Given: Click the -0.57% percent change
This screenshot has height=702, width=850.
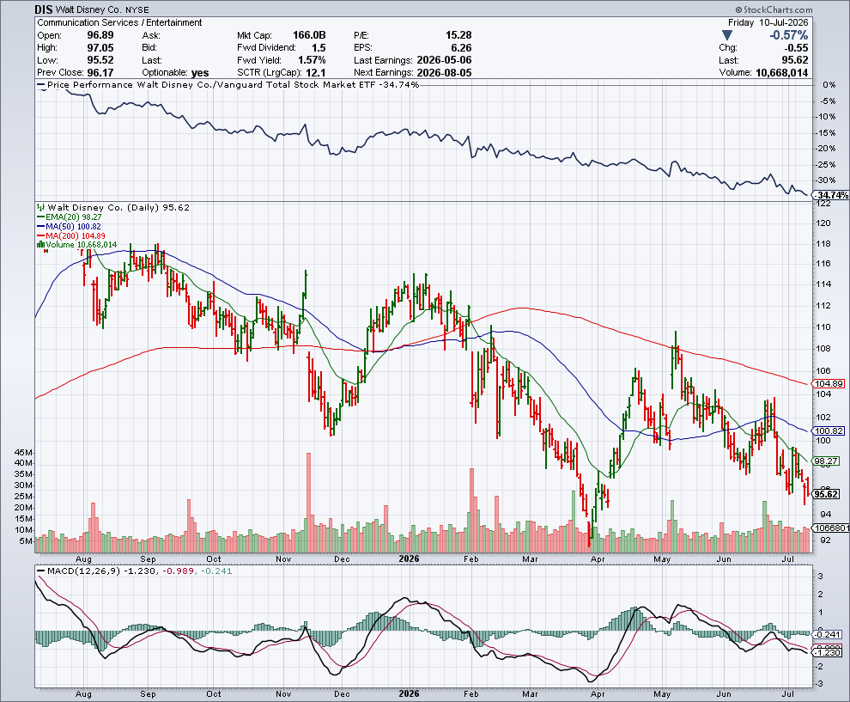Looking at the screenshot, I should pyautogui.click(x=789, y=35).
